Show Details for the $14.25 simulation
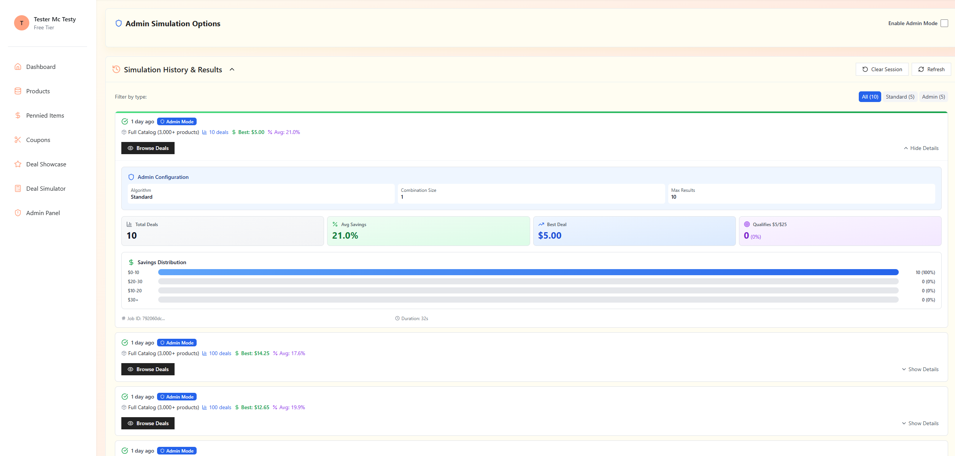The height and width of the screenshot is (456, 955). click(x=920, y=369)
